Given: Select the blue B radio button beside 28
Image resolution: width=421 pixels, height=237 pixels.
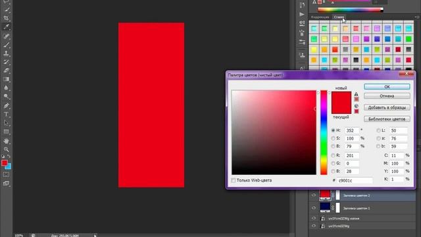Looking at the screenshot, I should point(333,171).
